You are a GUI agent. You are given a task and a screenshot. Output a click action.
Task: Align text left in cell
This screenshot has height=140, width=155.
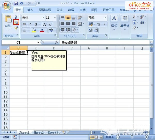click(x=62, y=24)
